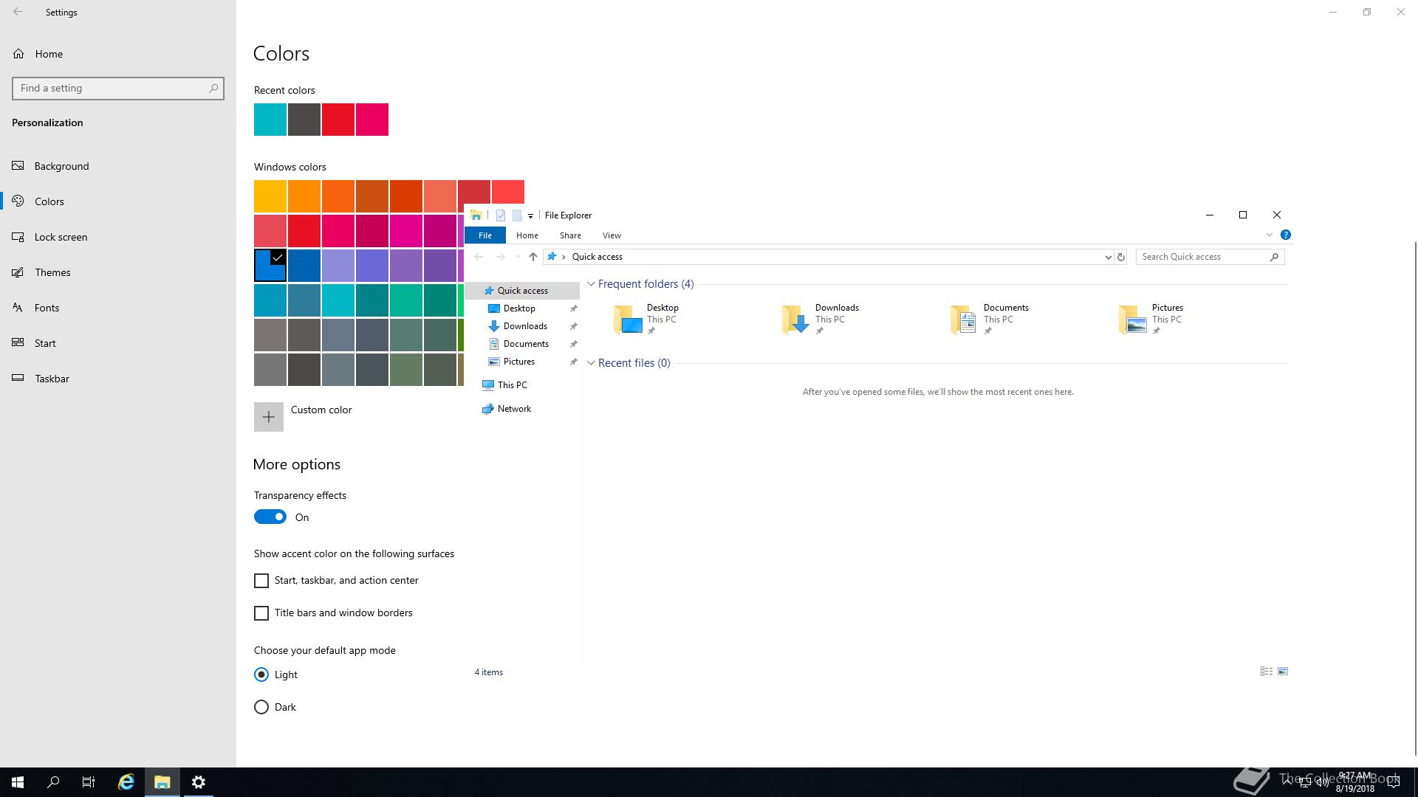Image resolution: width=1418 pixels, height=797 pixels.
Task: Open the Downloads folder in Frequent folders
Action: 820,319
